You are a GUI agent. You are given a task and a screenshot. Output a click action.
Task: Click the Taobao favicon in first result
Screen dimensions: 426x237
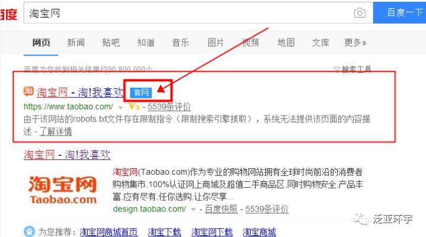(28, 91)
